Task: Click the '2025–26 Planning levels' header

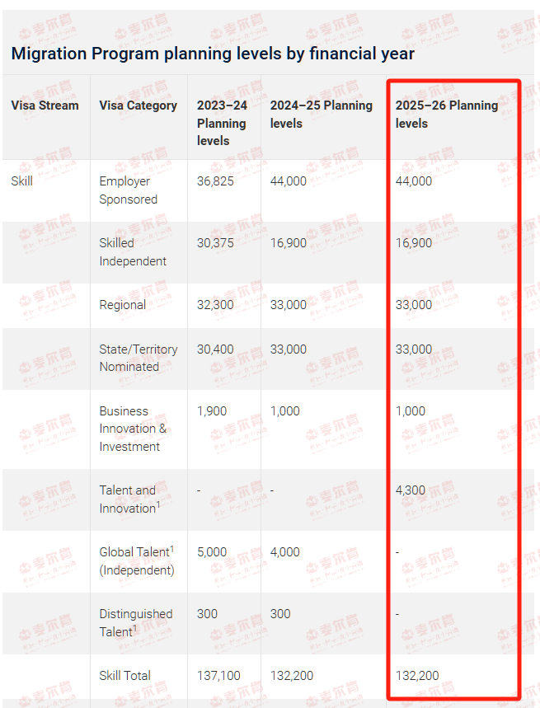Action: (x=447, y=115)
